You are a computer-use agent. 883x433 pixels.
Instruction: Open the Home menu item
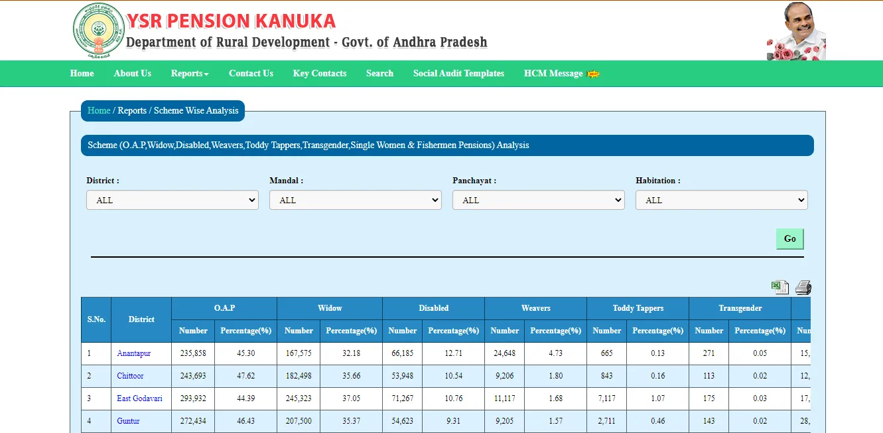(82, 74)
